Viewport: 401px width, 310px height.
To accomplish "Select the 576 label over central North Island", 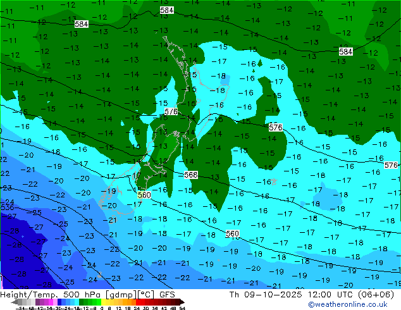I will pos(171,111).
